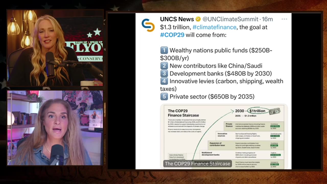Click the 16m tweet timestamp

(267, 19)
